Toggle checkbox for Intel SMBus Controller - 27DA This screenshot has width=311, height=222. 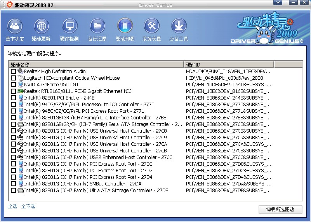[x=14, y=184]
